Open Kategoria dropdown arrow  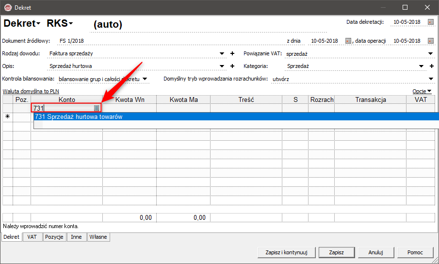coord(421,66)
